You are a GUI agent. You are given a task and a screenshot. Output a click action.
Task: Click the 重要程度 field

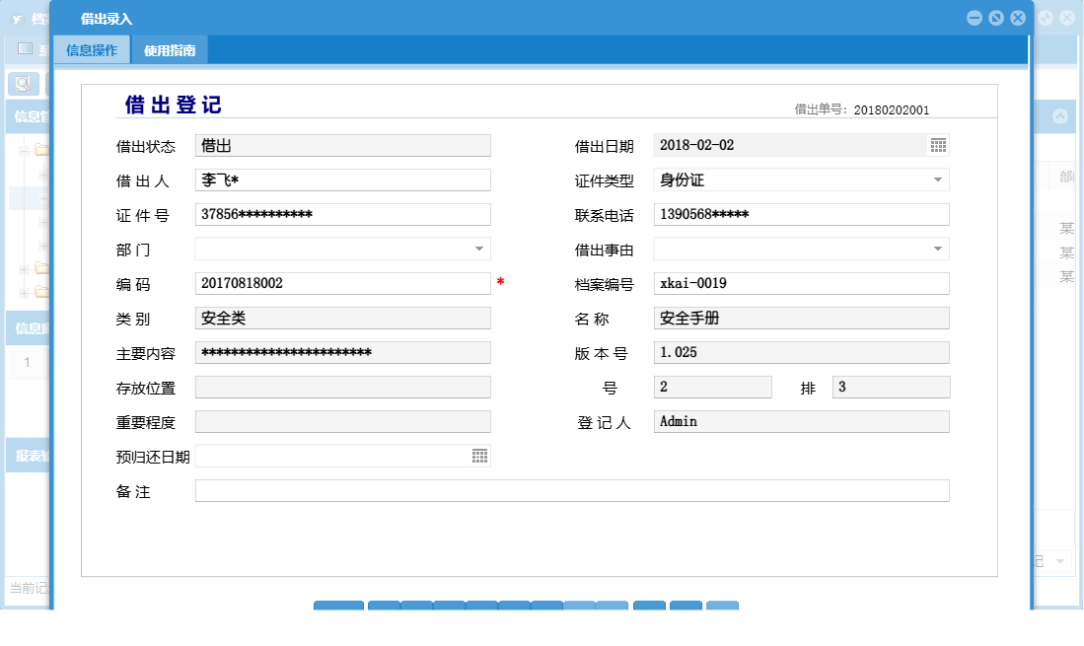[x=343, y=421]
